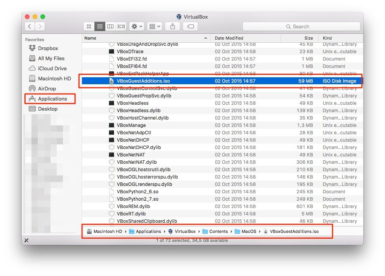Click Contents in the path bar
The height and width of the screenshot is (276, 385).
[x=215, y=231]
